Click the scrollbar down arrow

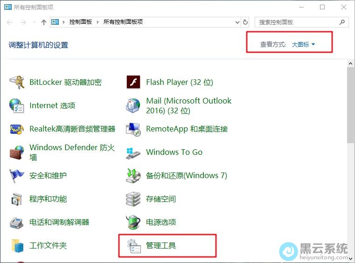350,259
